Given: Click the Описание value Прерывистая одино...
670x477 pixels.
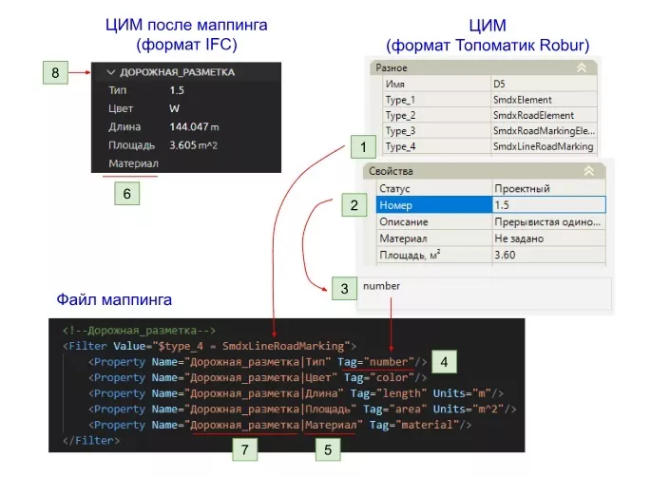Looking at the screenshot, I should [546, 221].
